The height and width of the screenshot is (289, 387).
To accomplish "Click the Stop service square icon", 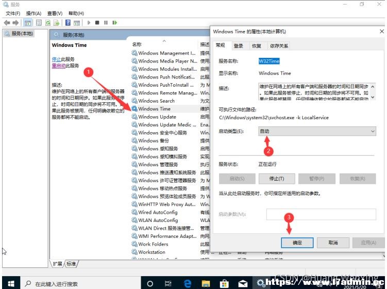I will point(97,23).
